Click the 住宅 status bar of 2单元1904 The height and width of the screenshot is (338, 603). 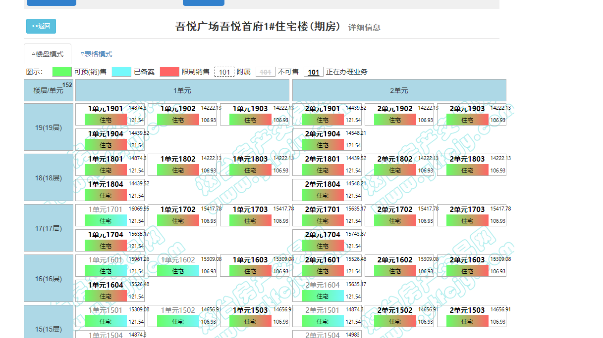coord(323,145)
